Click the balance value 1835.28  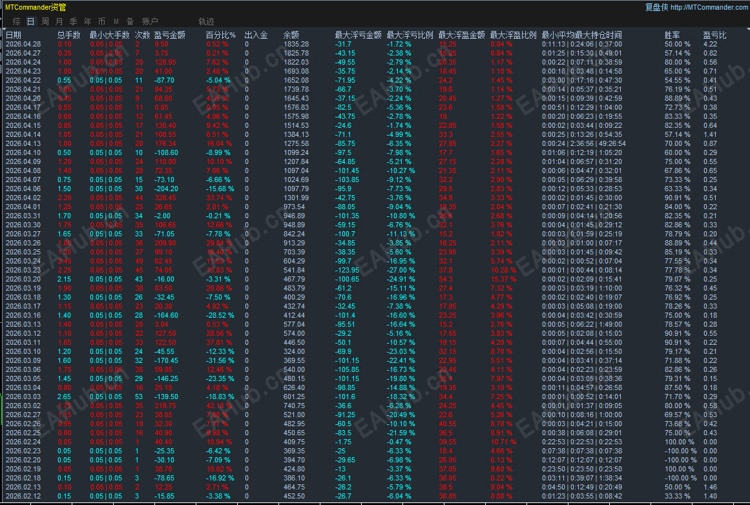[x=296, y=44]
